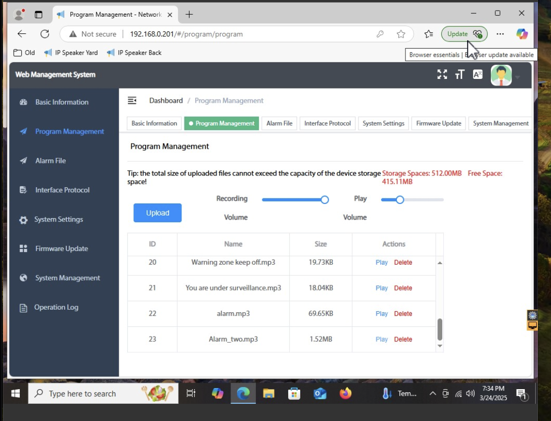551x421 pixels.
Task: Select Program Management in the sidebar
Action: [70, 131]
